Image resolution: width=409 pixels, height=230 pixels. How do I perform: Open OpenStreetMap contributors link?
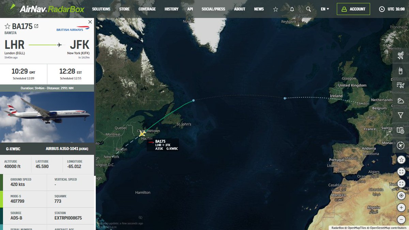coord(388,228)
